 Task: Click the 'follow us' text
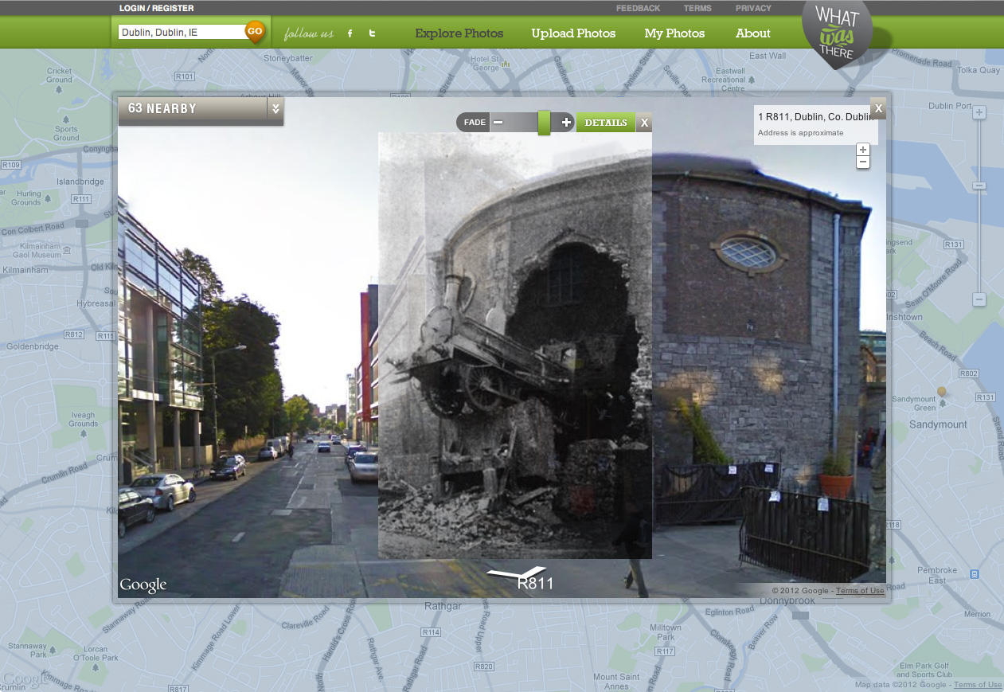point(309,33)
